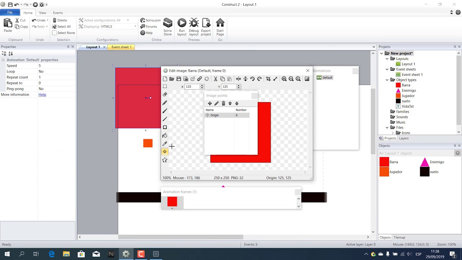
Task: Collapse the Object types folder
Action: [387, 80]
